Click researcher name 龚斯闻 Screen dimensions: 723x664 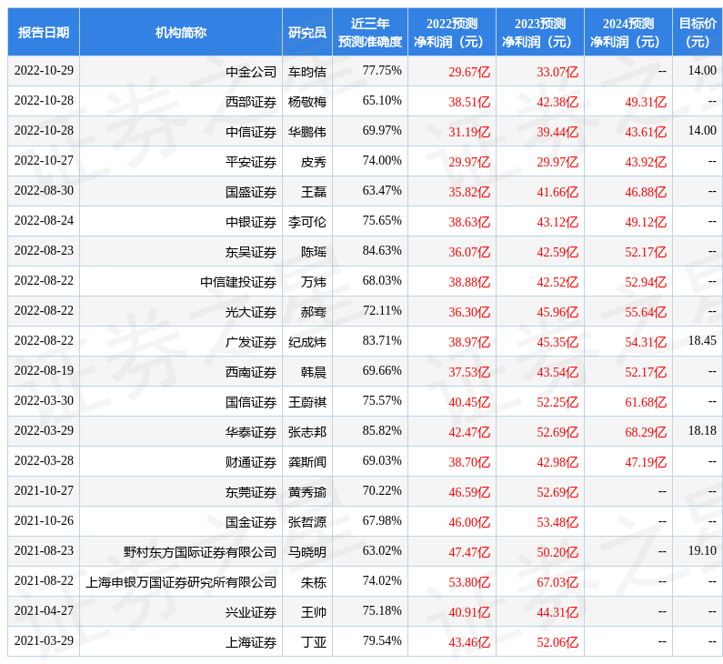307,461
